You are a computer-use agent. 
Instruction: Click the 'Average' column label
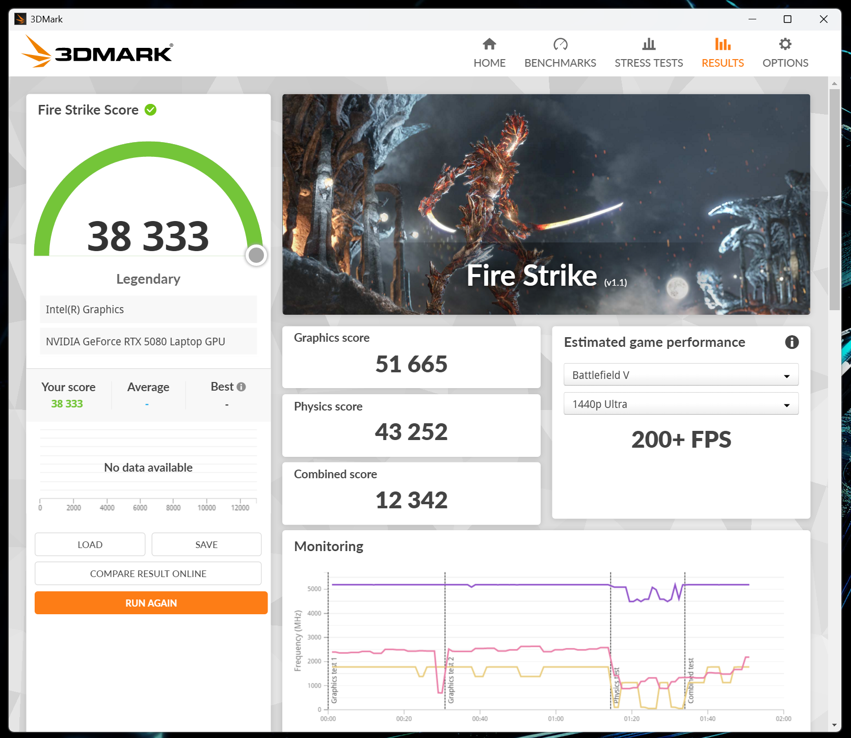pos(148,387)
